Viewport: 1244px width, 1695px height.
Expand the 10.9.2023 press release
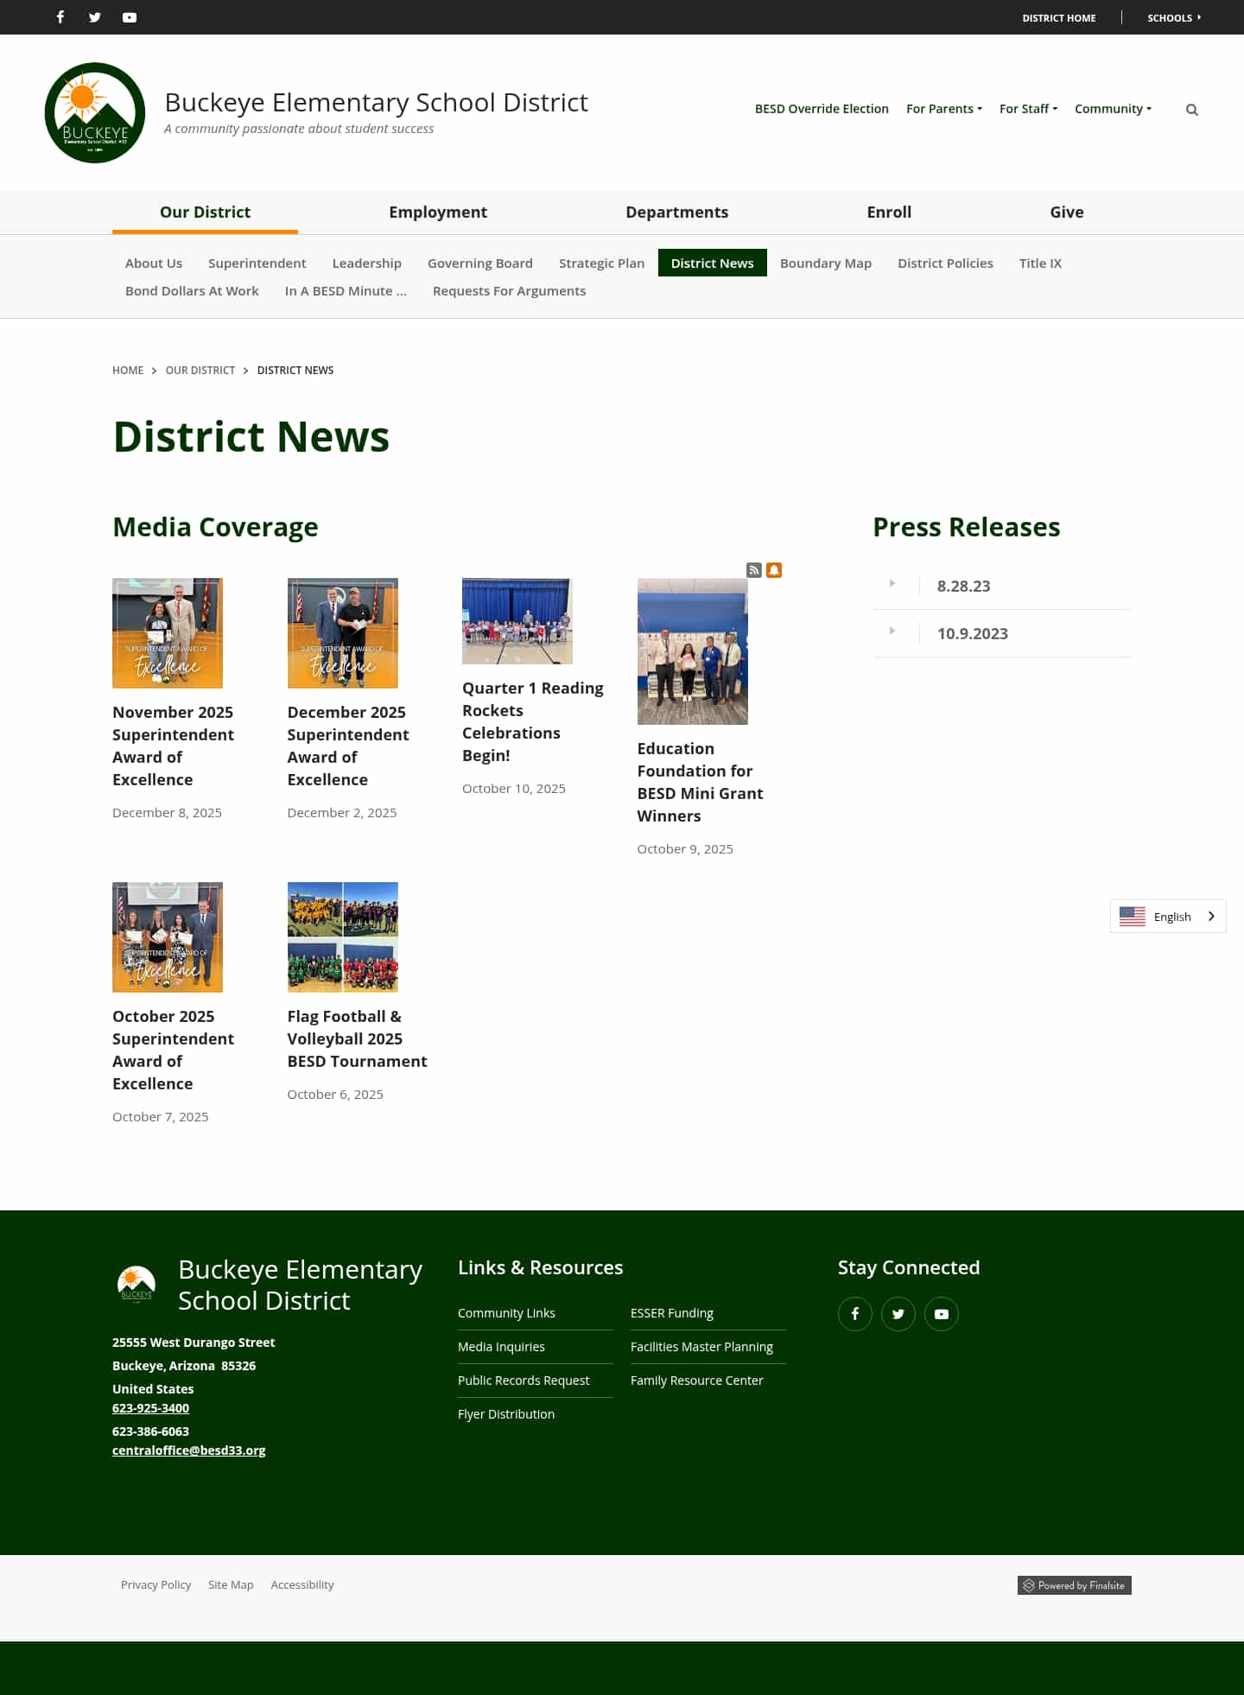[x=1002, y=633]
